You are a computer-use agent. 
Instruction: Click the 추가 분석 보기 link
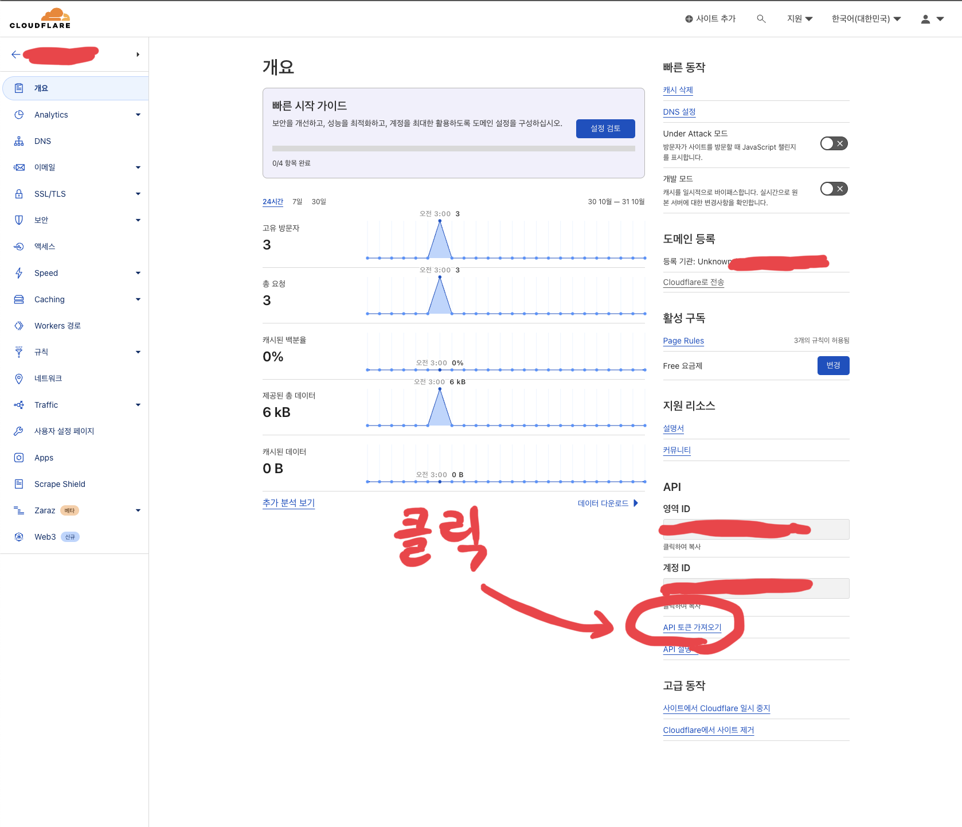point(288,503)
